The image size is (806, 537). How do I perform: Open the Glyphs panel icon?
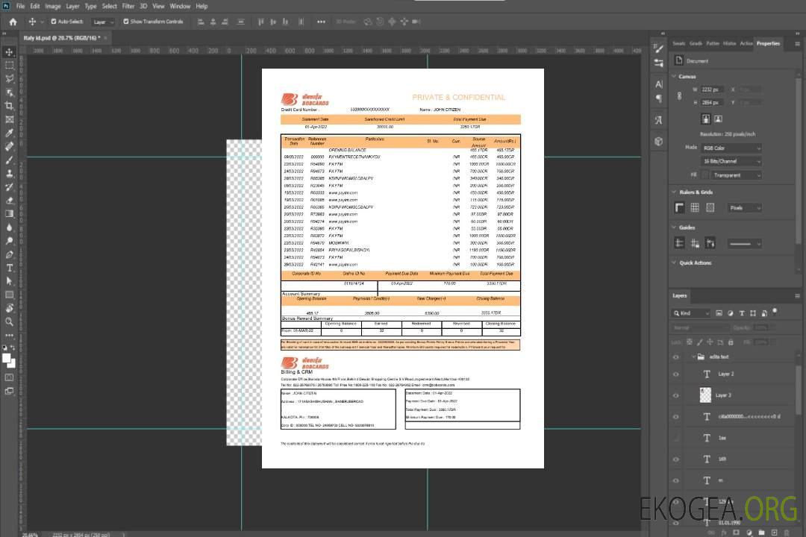coord(659,120)
